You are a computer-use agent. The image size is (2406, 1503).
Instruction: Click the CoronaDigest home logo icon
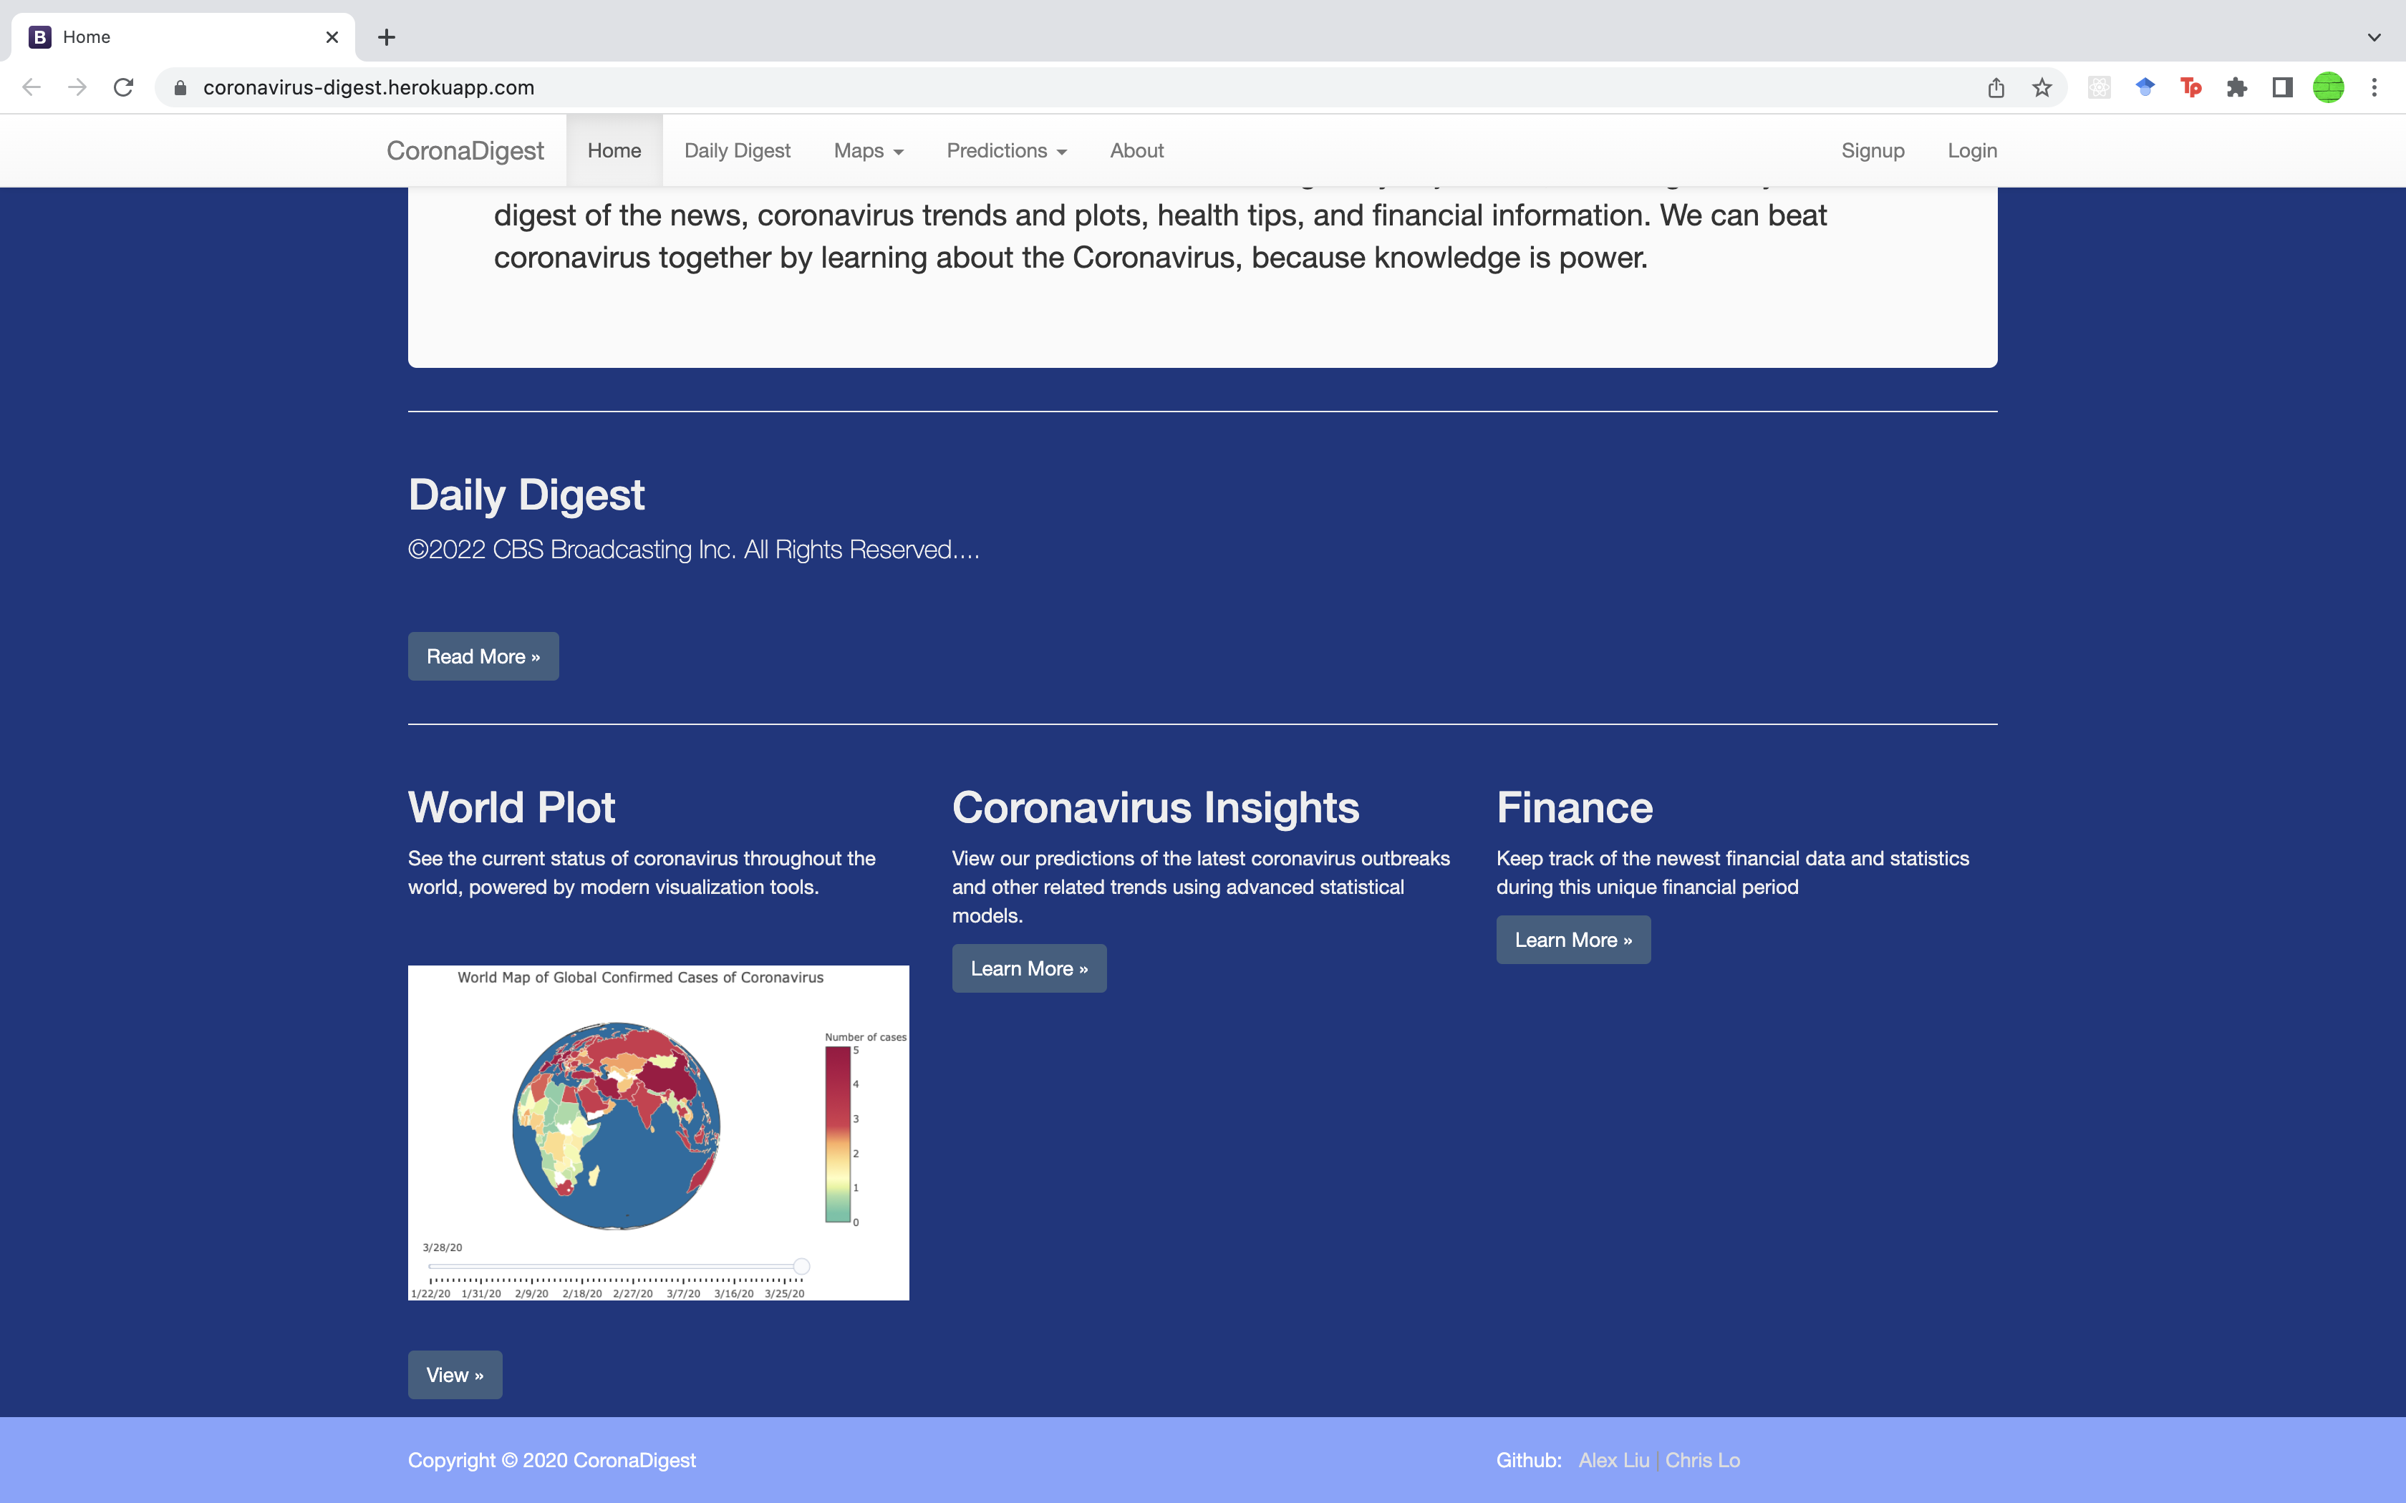(x=464, y=149)
